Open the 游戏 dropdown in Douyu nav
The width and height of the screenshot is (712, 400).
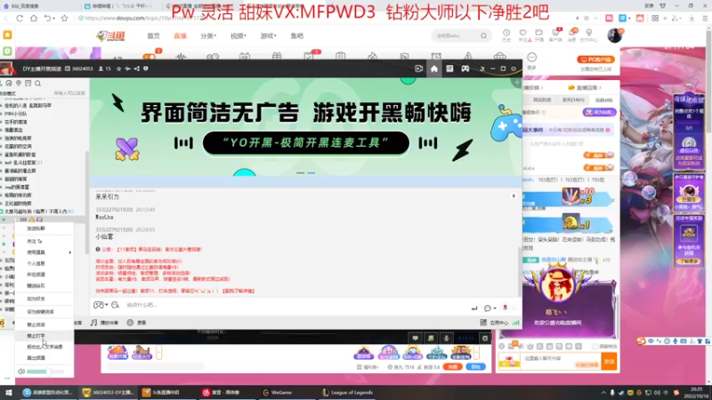pyautogui.click(x=268, y=36)
